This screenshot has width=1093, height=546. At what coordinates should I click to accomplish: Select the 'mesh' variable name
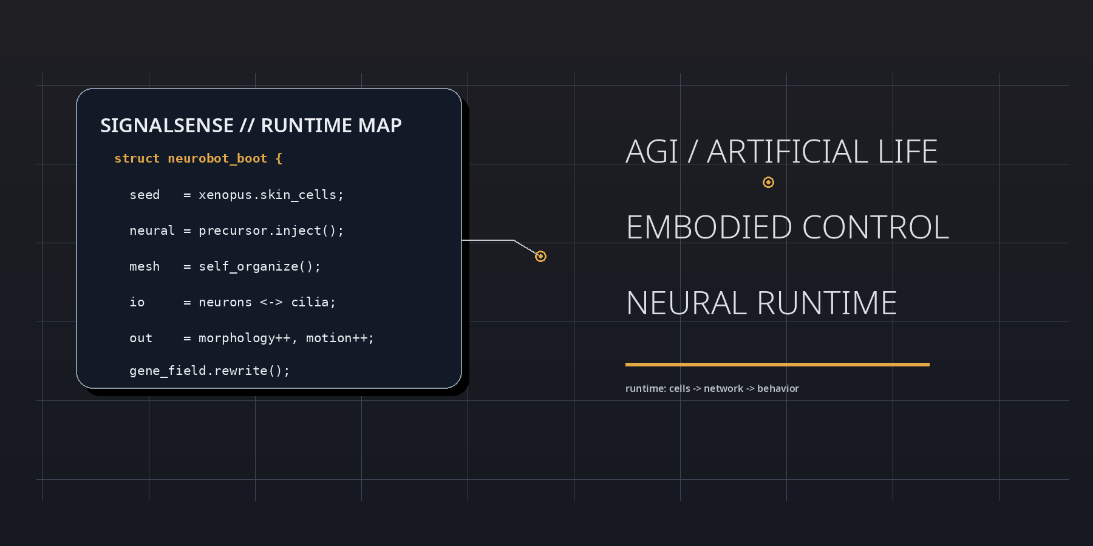(145, 266)
